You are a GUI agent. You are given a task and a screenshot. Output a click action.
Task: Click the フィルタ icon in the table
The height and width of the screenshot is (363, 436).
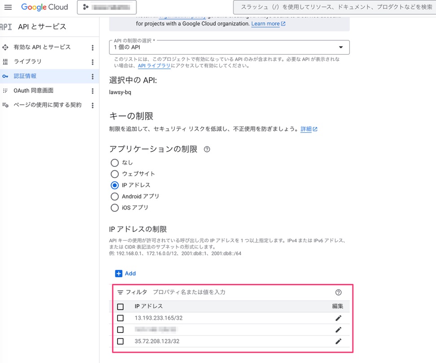pyautogui.click(x=120, y=293)
